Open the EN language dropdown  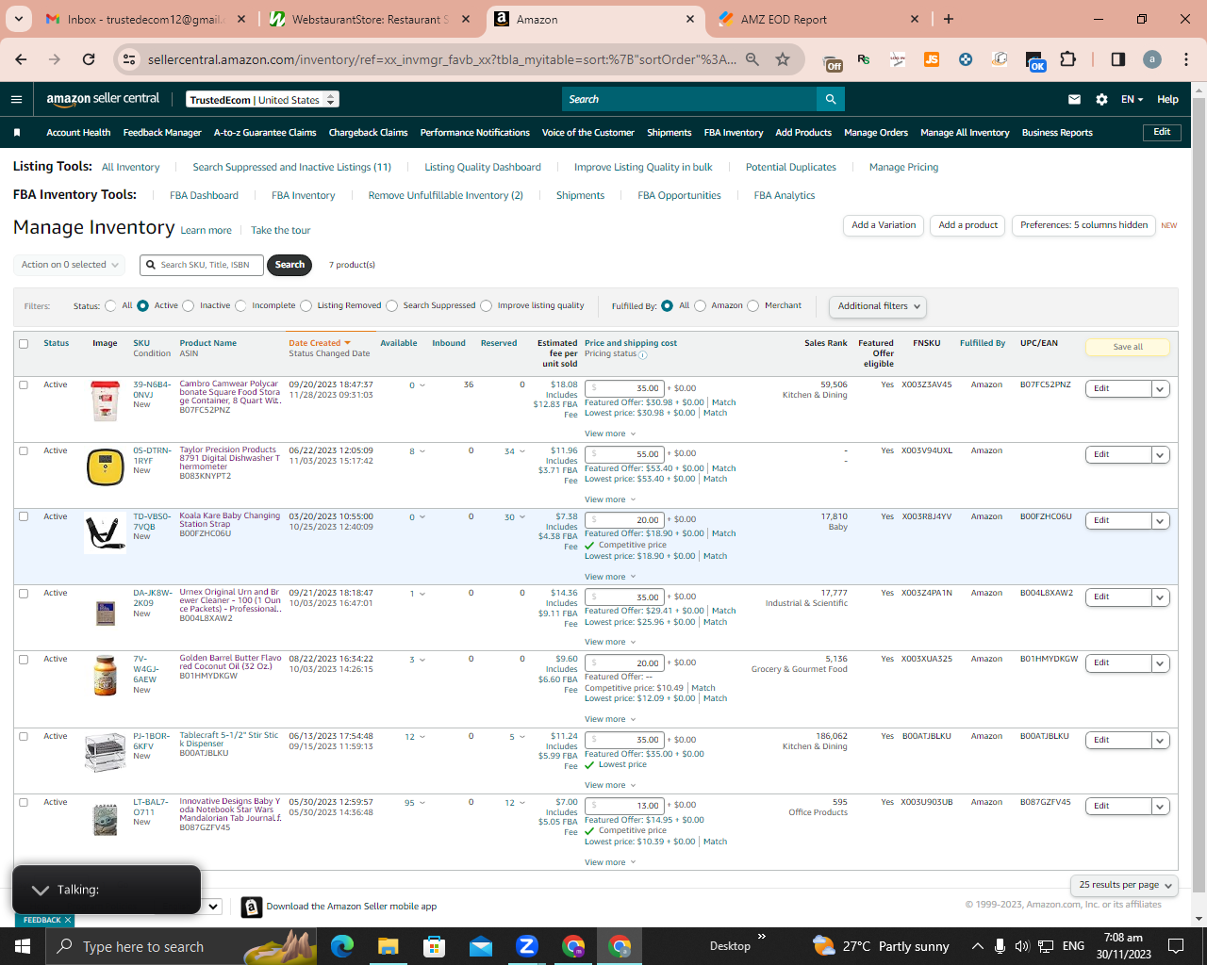tap(1132, 99)
